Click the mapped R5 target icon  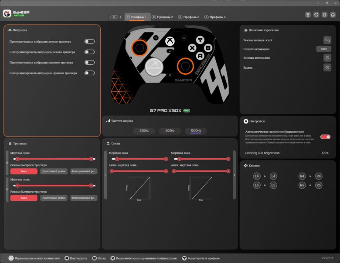[319, 185]
